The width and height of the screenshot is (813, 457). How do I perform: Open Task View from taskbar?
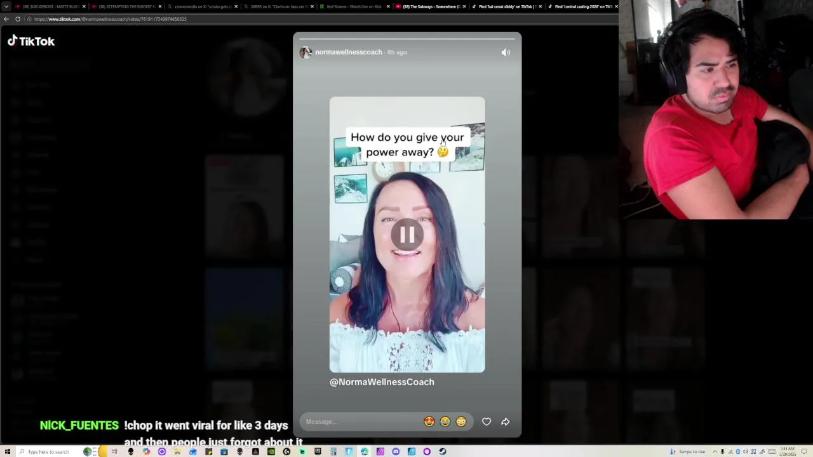coord(114,452)
